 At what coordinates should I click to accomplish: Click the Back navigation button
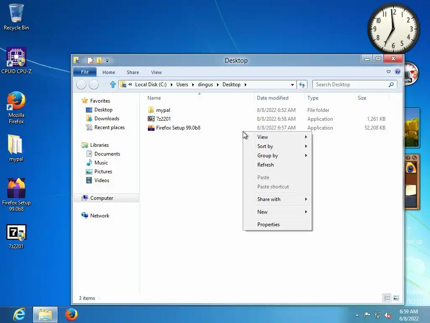click(x=81, y=84)
